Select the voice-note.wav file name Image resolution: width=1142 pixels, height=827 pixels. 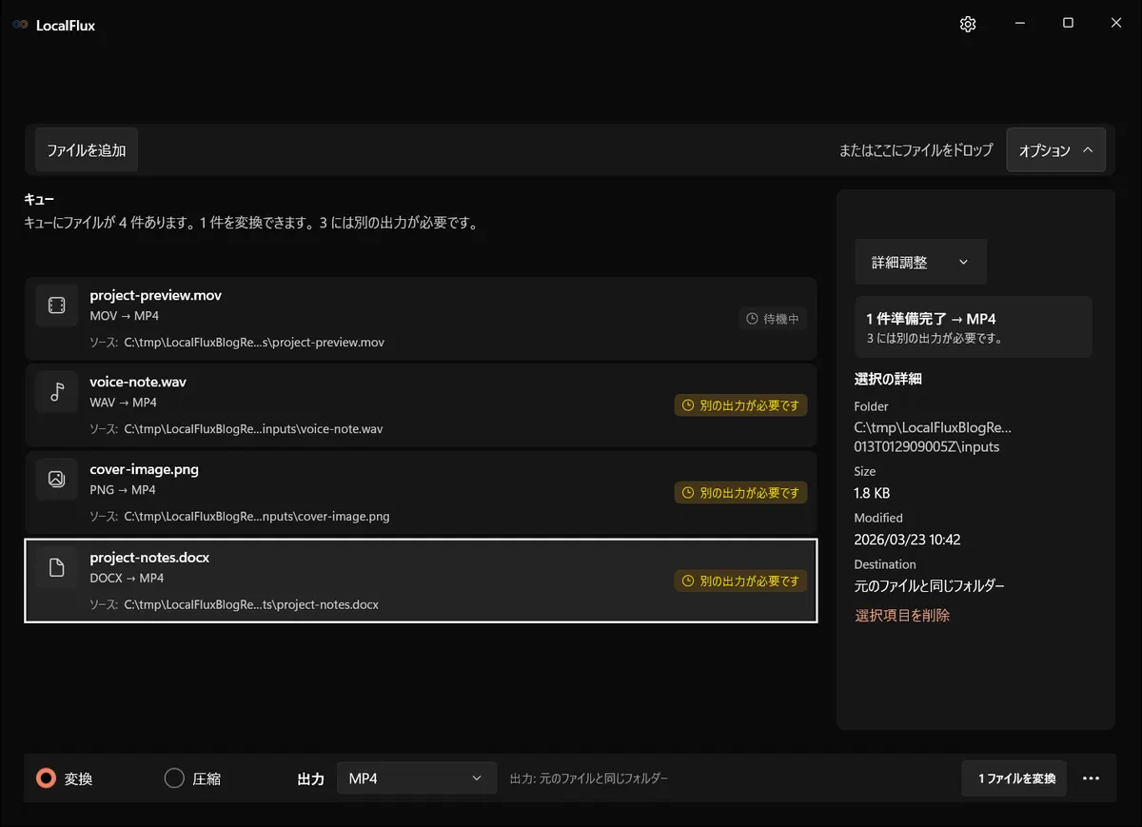[x=138, y=382]
